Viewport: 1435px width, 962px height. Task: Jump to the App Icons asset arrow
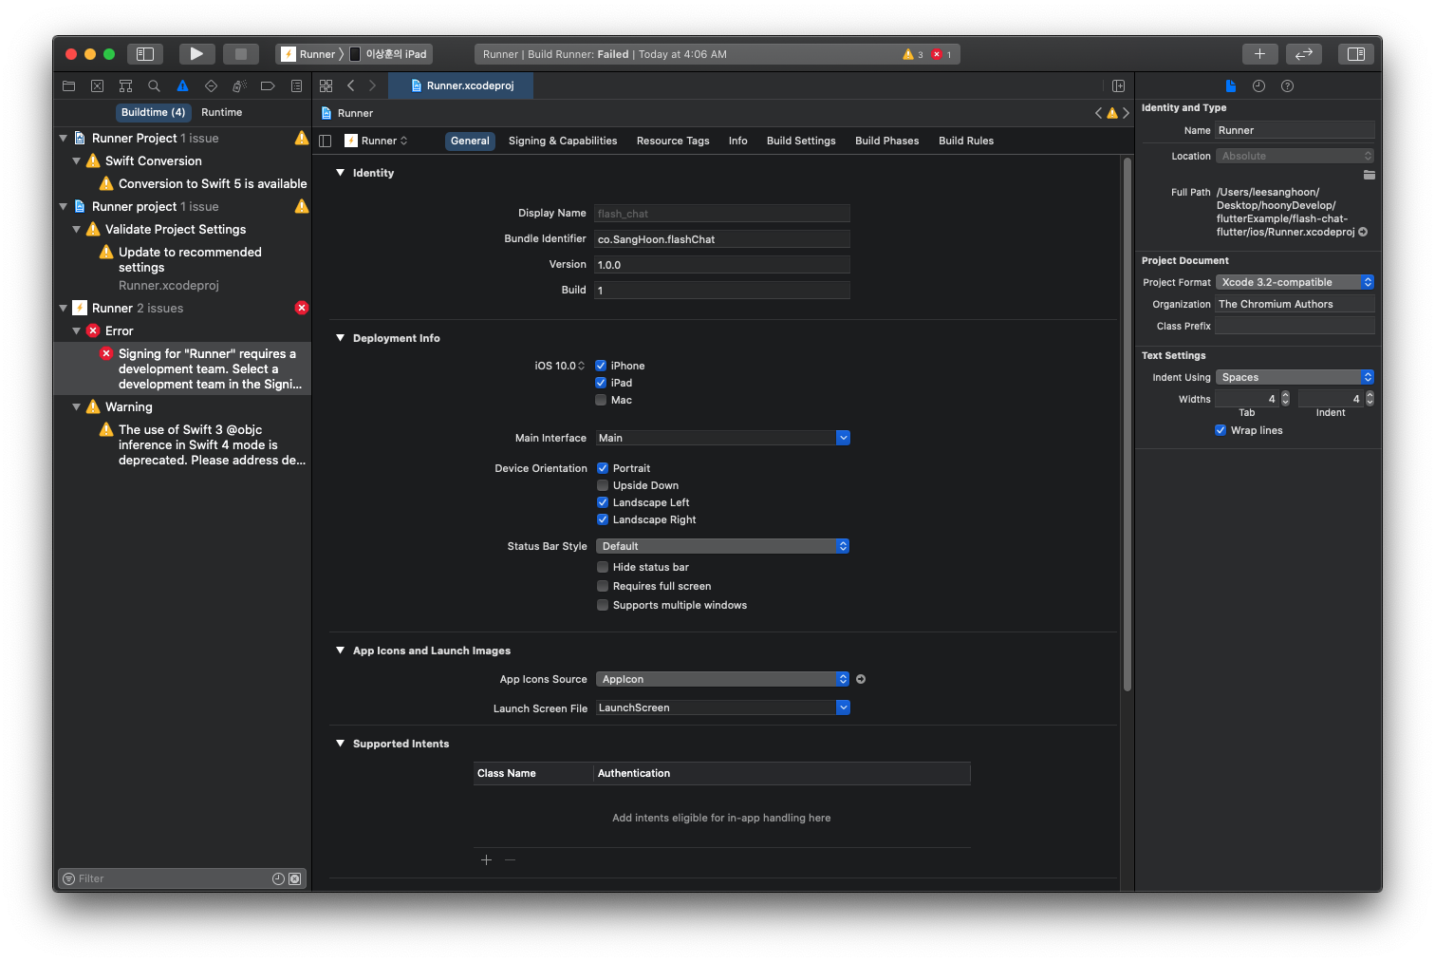pyautogui.click(x=861, y=679)
